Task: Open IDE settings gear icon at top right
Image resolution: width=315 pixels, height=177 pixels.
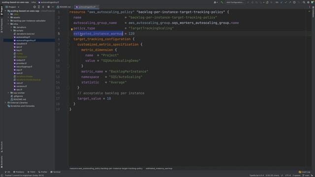Action: click(308, 2)
